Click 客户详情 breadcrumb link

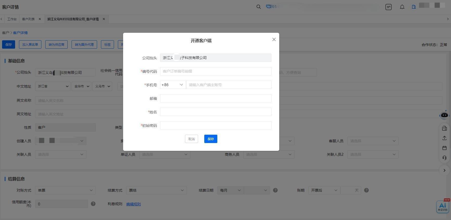coord(20,33)
